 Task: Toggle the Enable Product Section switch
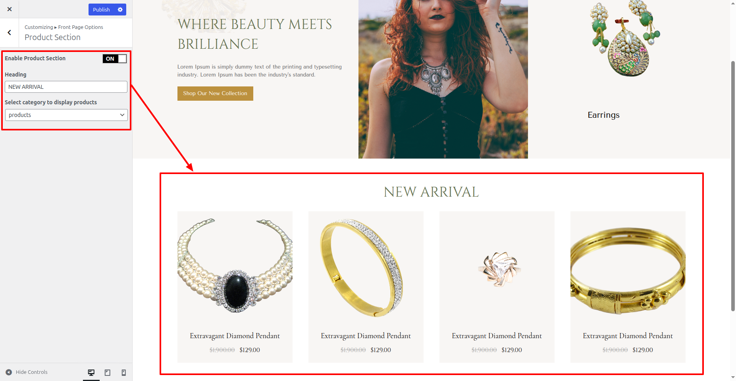point(115,59)
